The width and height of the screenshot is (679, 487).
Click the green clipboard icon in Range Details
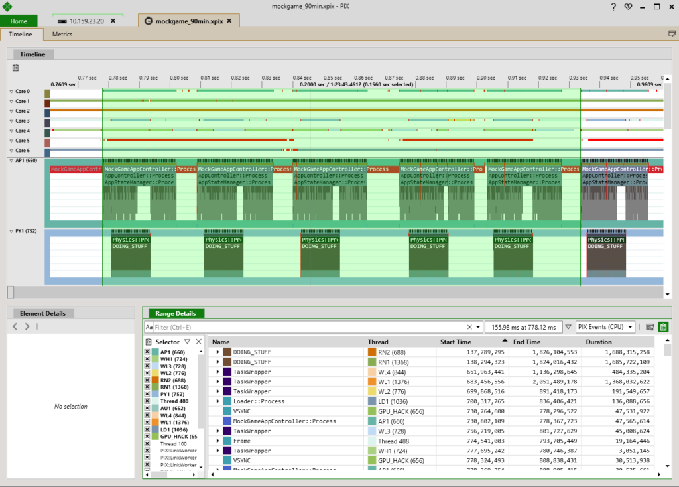[x=663, y=327]
